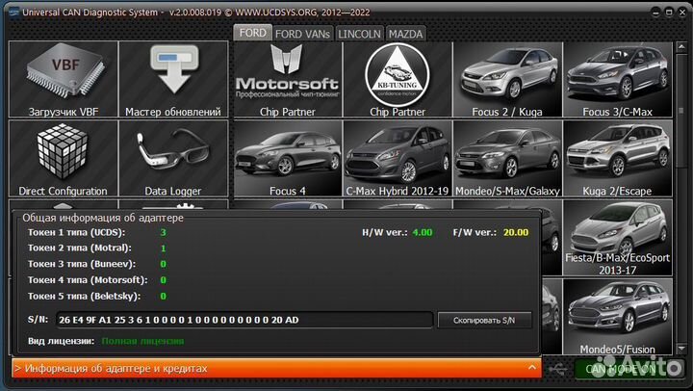Click the Motorsoft Chip Partner logo
The image size is (693, 391).
288,75
